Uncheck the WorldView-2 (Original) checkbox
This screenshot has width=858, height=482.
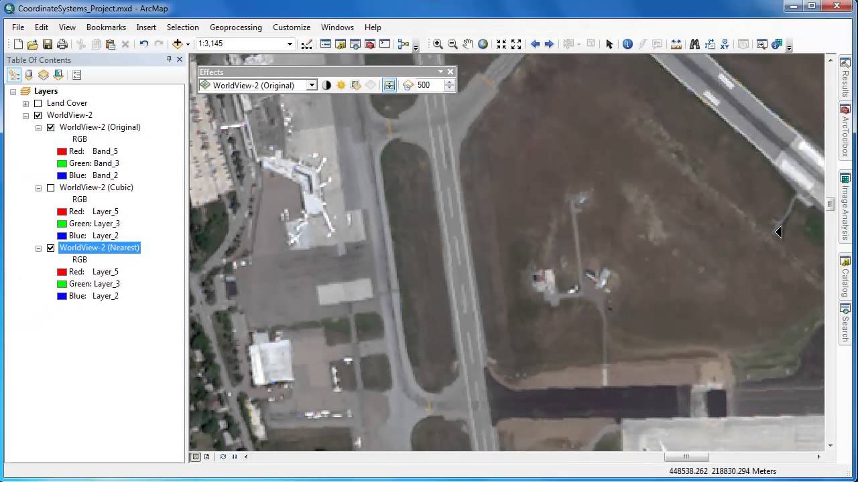(x=50, y=127)
